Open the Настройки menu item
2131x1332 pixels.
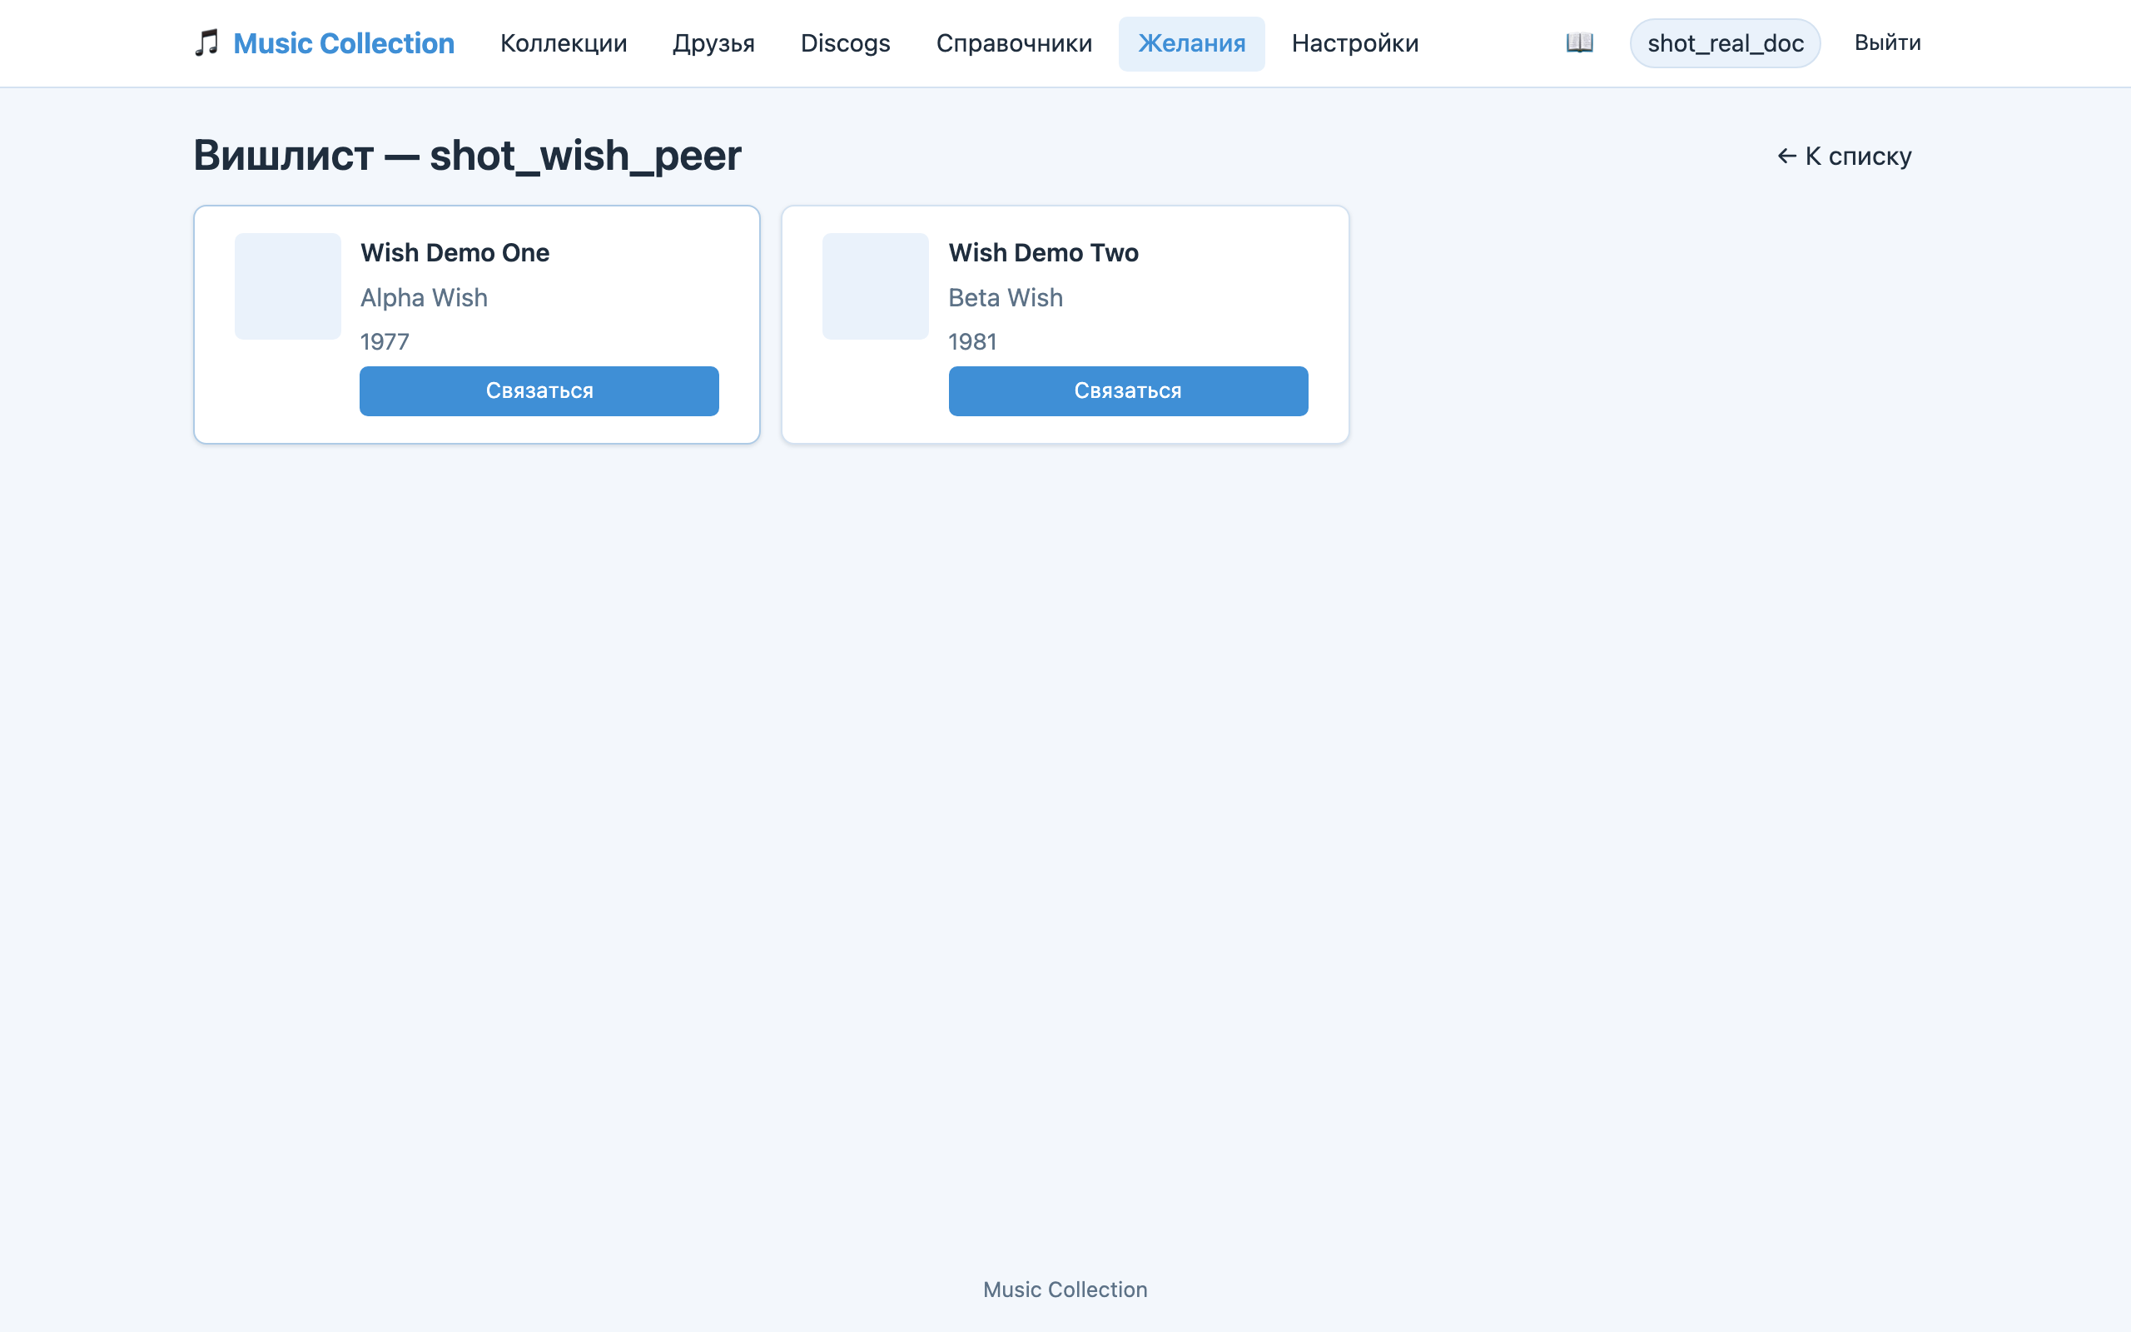click(1354, 43)
